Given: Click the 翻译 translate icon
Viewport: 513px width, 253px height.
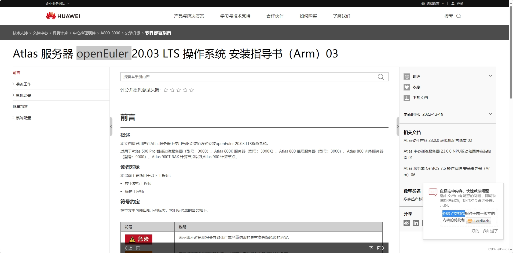Looking at the screenshot, I should coord(407,77).
